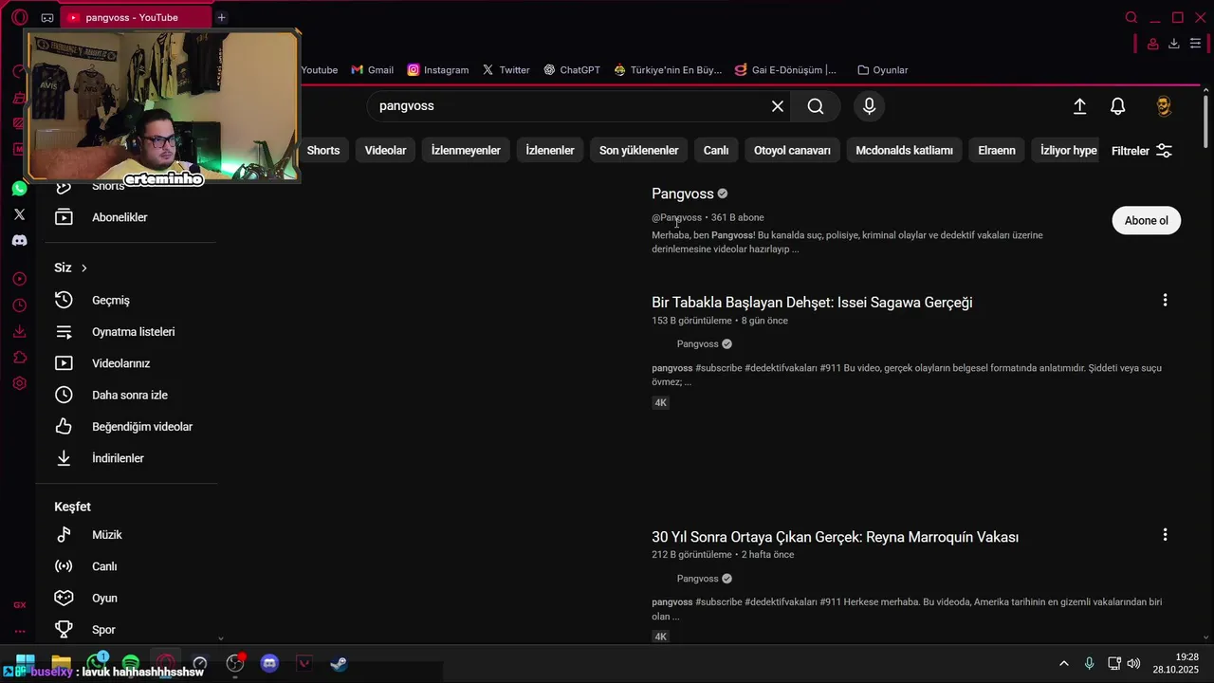Open the ChatGPT bookmark
Screen dimensions: 1214x683
[x=572, y=70]
